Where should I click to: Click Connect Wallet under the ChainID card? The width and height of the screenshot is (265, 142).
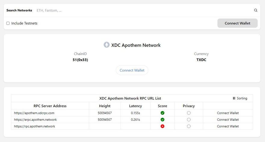pyautogui.click(x=132, y=70)
